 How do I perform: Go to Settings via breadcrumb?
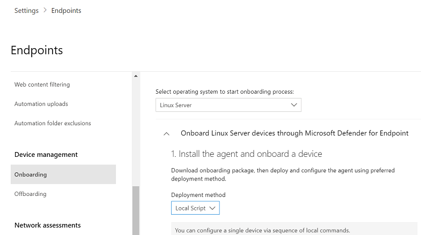pos(26,11)
